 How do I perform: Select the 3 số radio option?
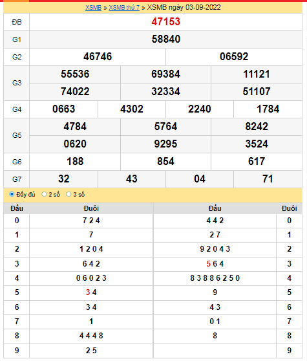69,194
